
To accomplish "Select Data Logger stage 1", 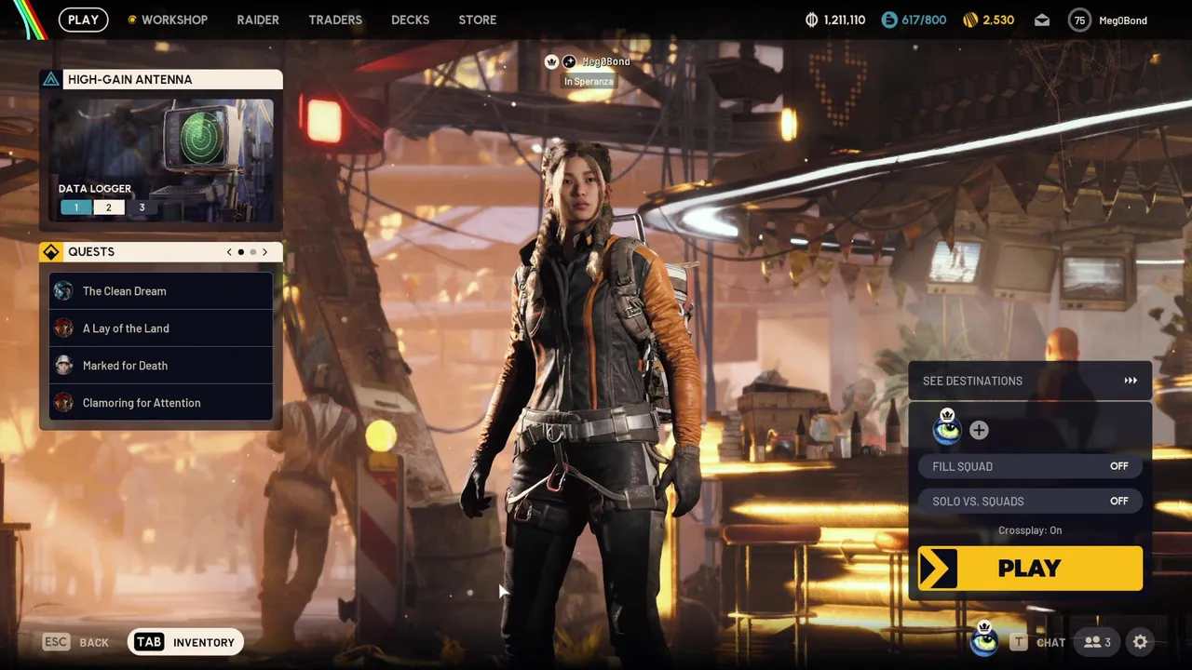I will coord(76,208).
